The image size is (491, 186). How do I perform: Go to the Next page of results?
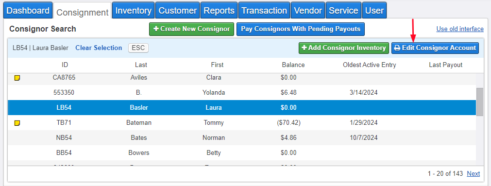coord(473,173)
